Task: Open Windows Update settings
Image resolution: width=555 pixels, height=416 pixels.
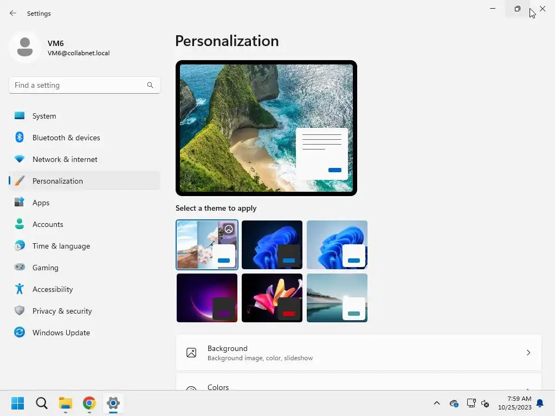Action: click(85, 333)
